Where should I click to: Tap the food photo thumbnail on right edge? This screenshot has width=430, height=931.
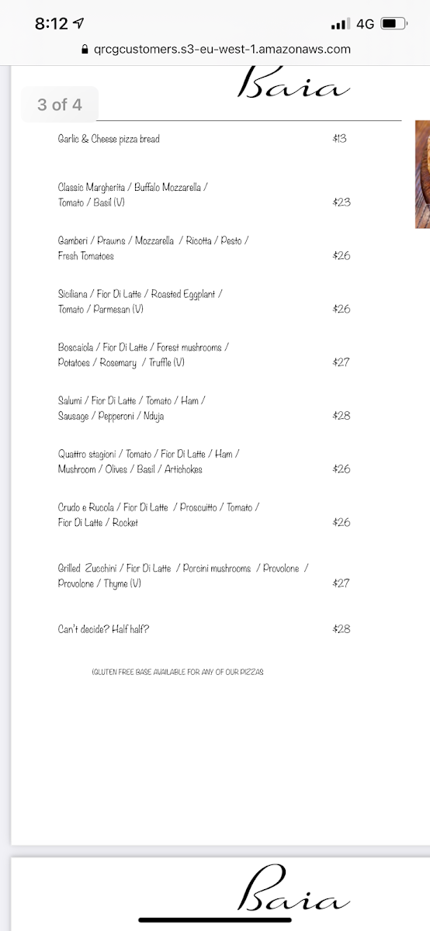pyautogui.click(x=422, y=174)
